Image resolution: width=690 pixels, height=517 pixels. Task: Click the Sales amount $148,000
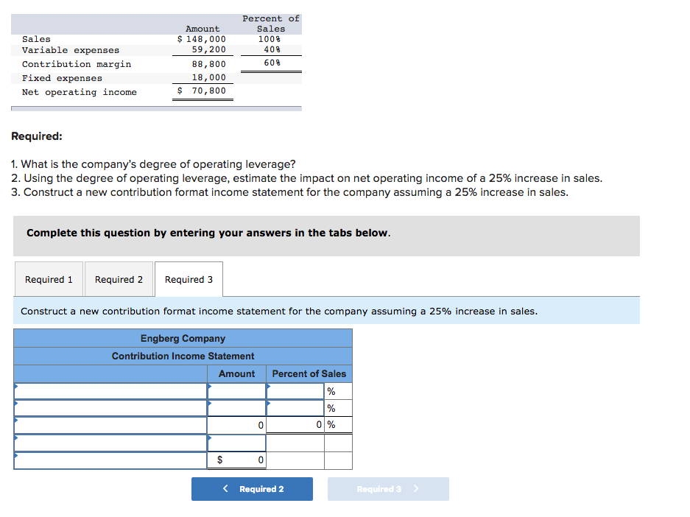202,39
